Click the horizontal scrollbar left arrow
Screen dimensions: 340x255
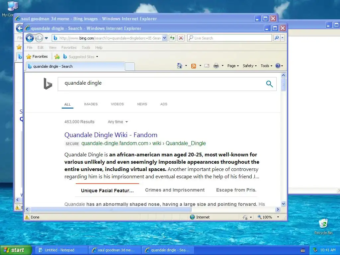click(27, 210)
